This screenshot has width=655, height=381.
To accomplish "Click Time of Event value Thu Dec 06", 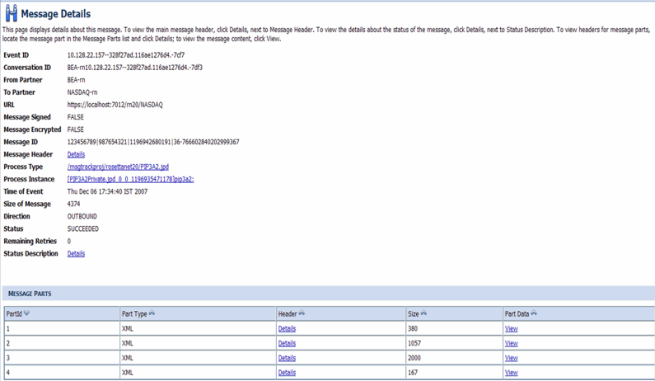I will [107, 191].
